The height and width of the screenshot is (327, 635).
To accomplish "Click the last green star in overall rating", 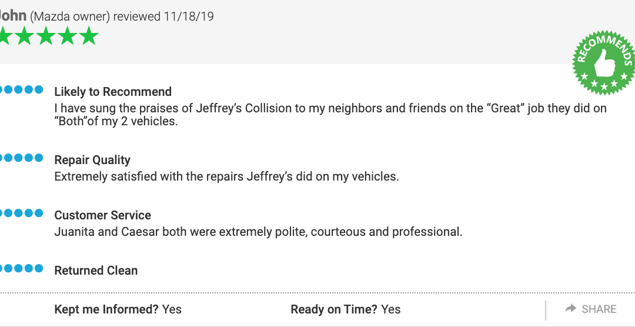I will pyautogui.click(x=88, y=36).
